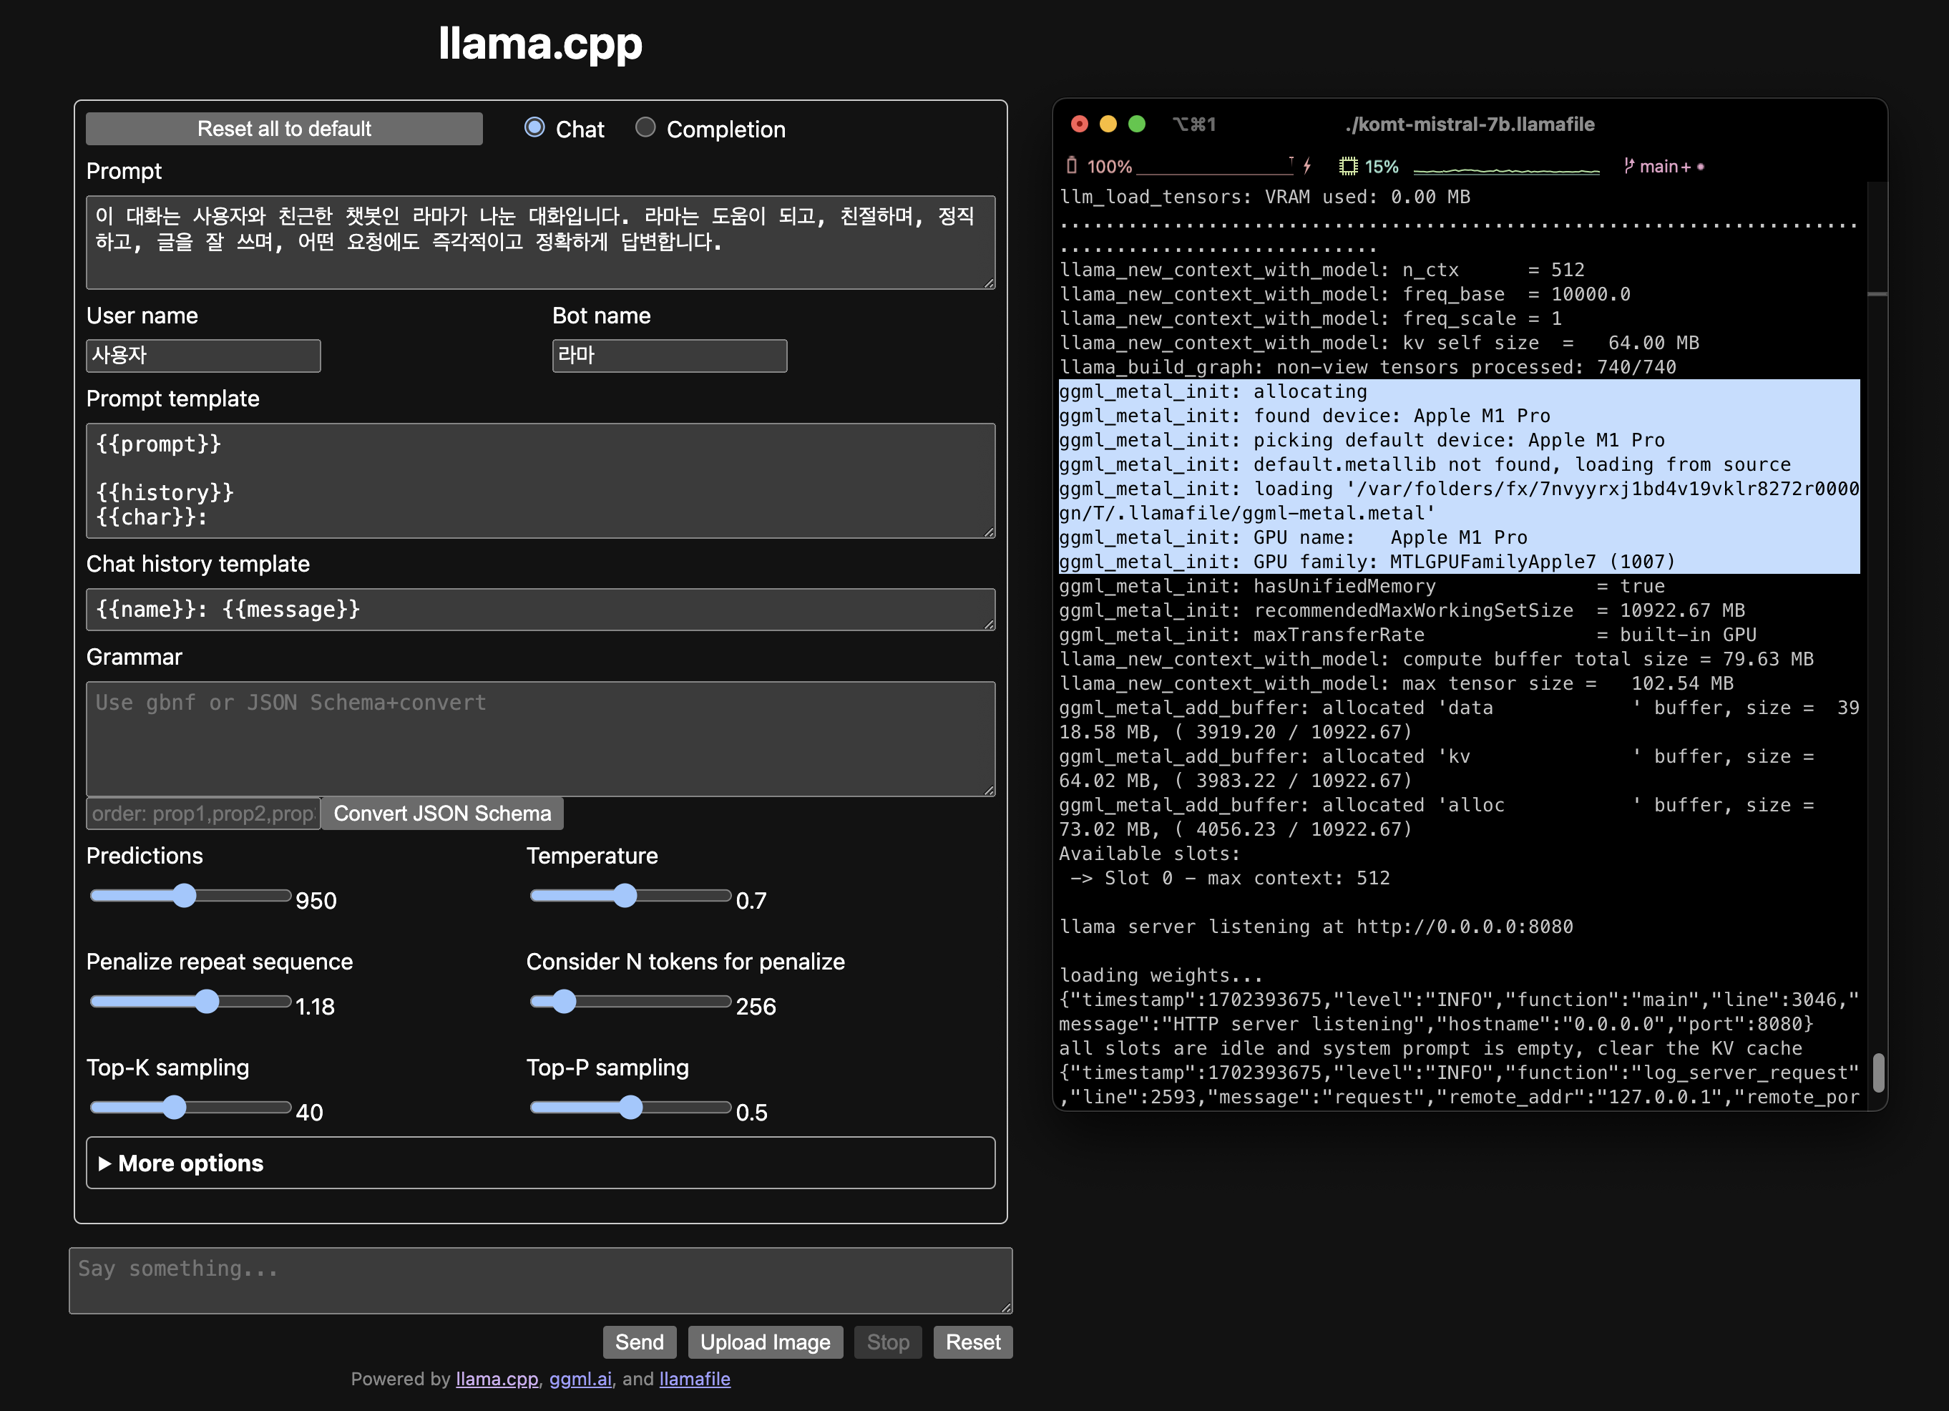Click the terminal vertical scrollbar thumb

click(1879, 1072)
